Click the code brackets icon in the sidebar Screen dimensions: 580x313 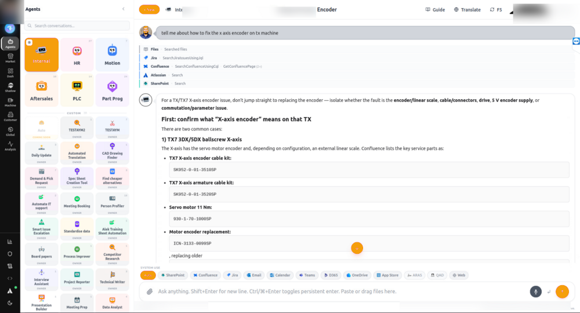click(x=10, y=278)
